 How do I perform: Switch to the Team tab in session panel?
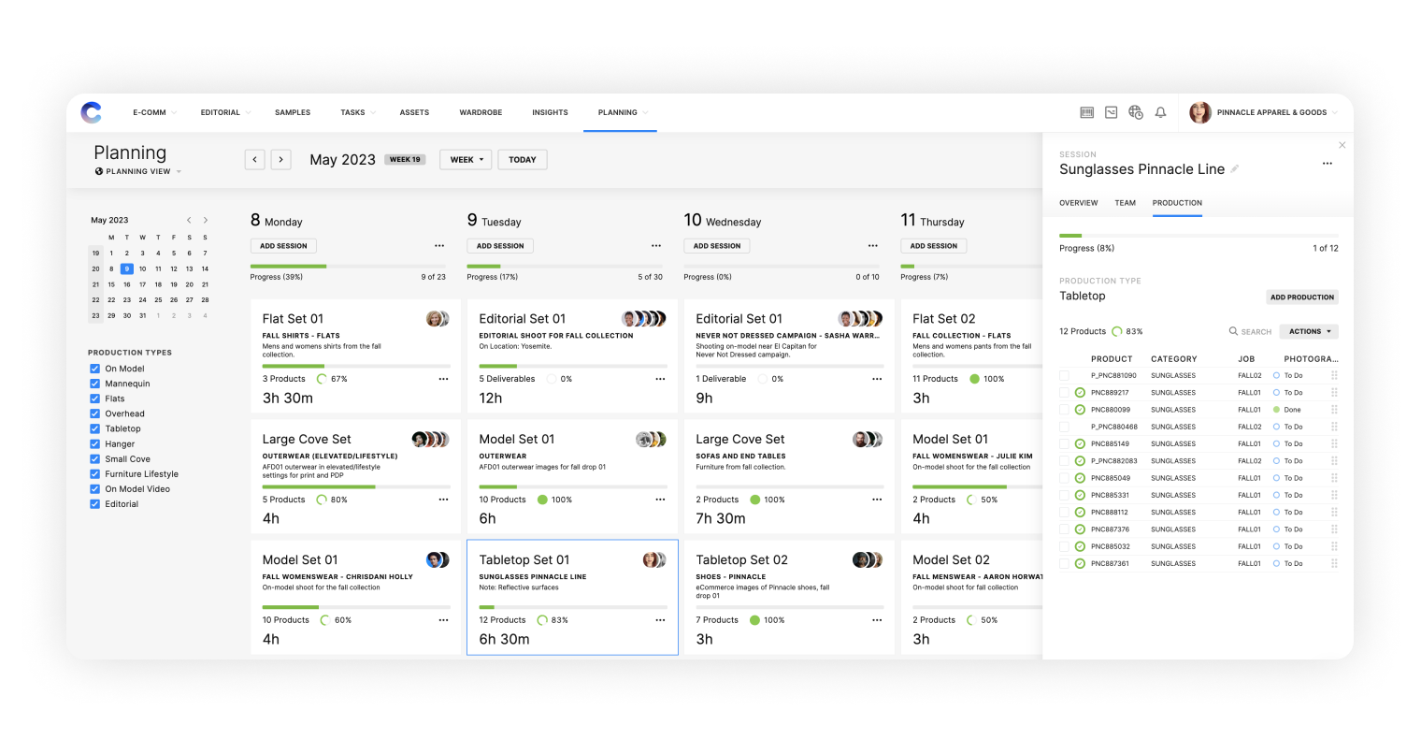click(x=1126, y=203)
